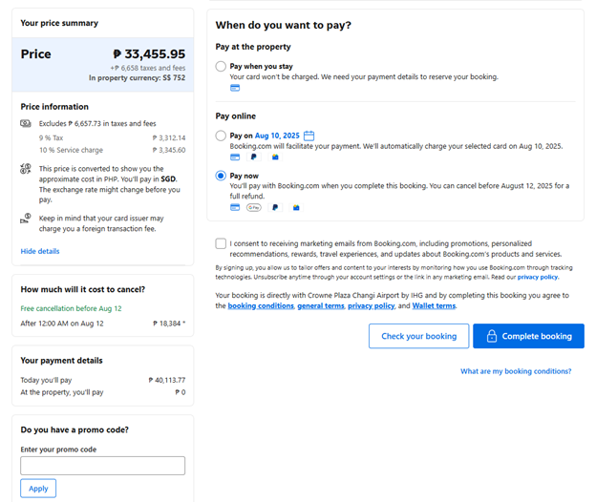The image size is (596, 502).
Task: Click the money icon beside Excludes taxes and fees
Action: pos(26,124)
